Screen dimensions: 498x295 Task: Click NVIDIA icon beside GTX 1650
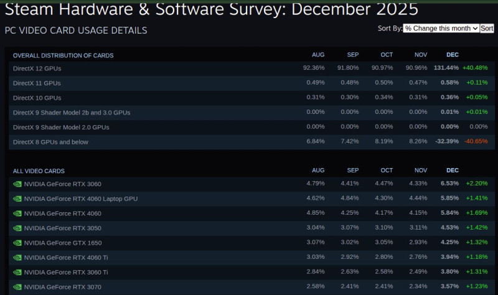click(17, 243)
